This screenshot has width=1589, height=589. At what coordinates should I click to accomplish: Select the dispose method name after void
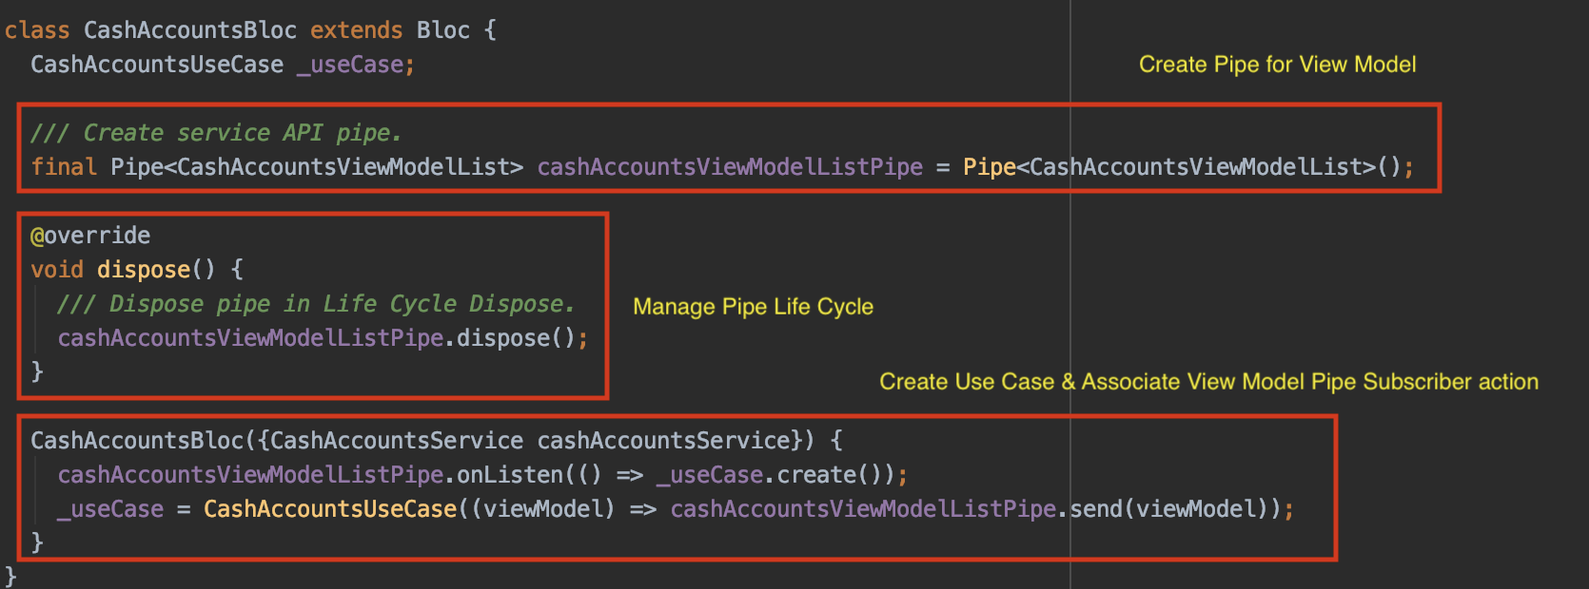click(143, 270)
